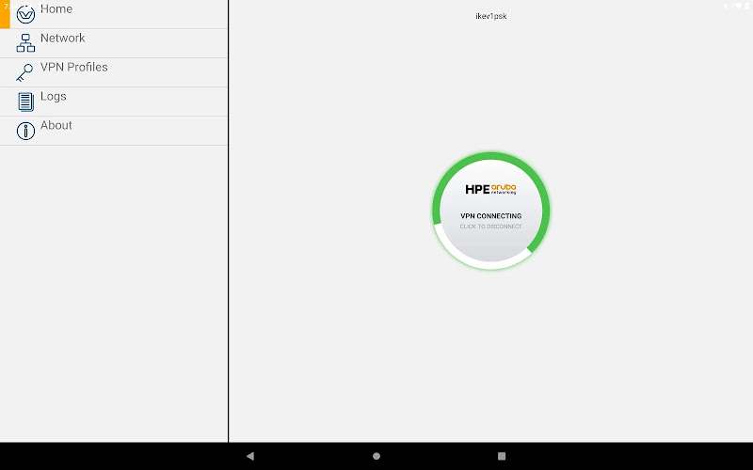Select the Network menu entry
This screenshot has height=470, width=753.
114,43
